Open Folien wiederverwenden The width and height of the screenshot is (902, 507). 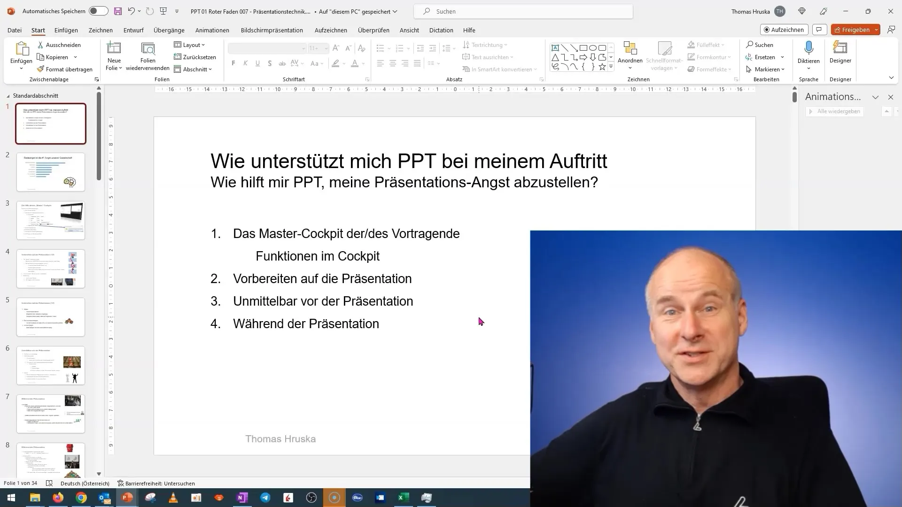[x=148, y=55]
